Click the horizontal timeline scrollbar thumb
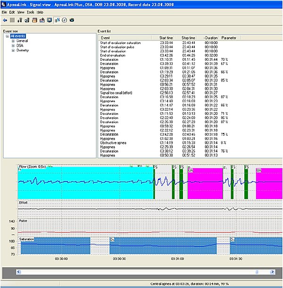Viewport: 283px width, 288px height. (x=257, y=272)
